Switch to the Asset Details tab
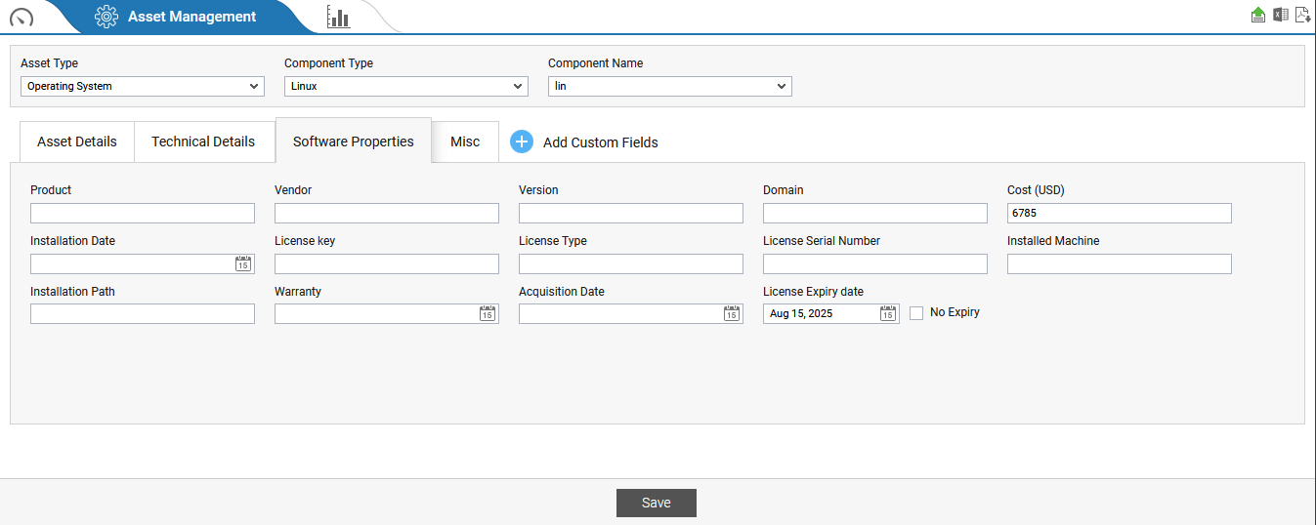 coord(77,141)
